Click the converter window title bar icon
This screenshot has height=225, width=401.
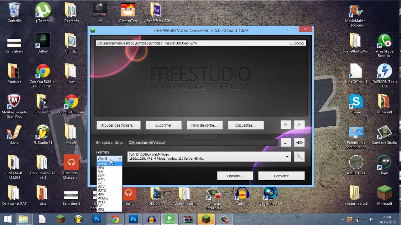(93, 30)
